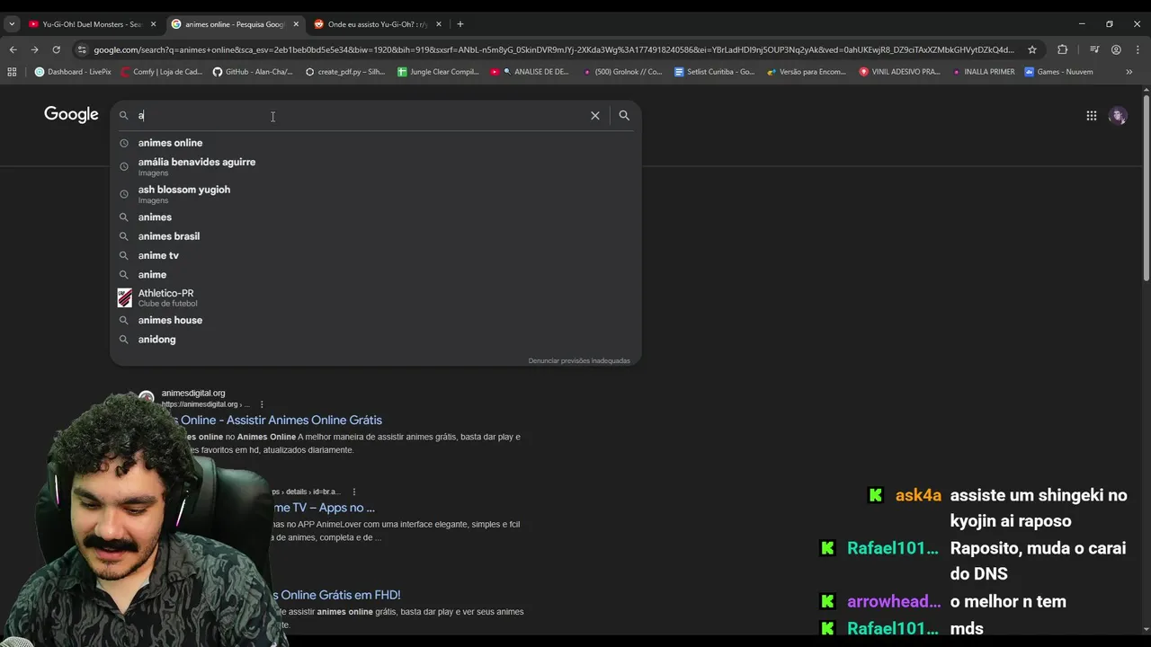
Task: Close the Onde eu assisto Yu-Gi-Oh tab
Action: (438, 24)
